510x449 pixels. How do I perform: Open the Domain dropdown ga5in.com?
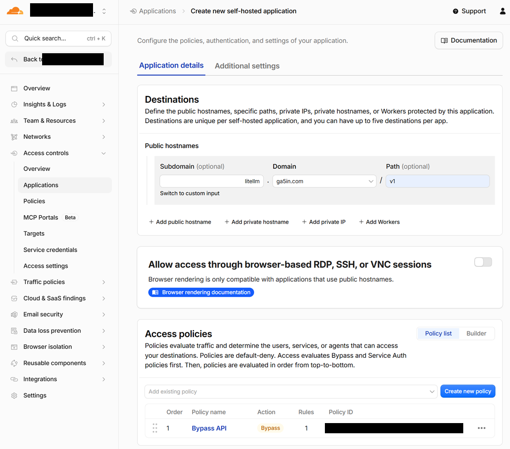click(x=324, y=181)
